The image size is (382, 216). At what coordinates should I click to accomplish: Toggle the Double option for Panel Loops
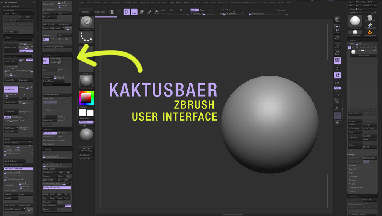tap(30, 60)
